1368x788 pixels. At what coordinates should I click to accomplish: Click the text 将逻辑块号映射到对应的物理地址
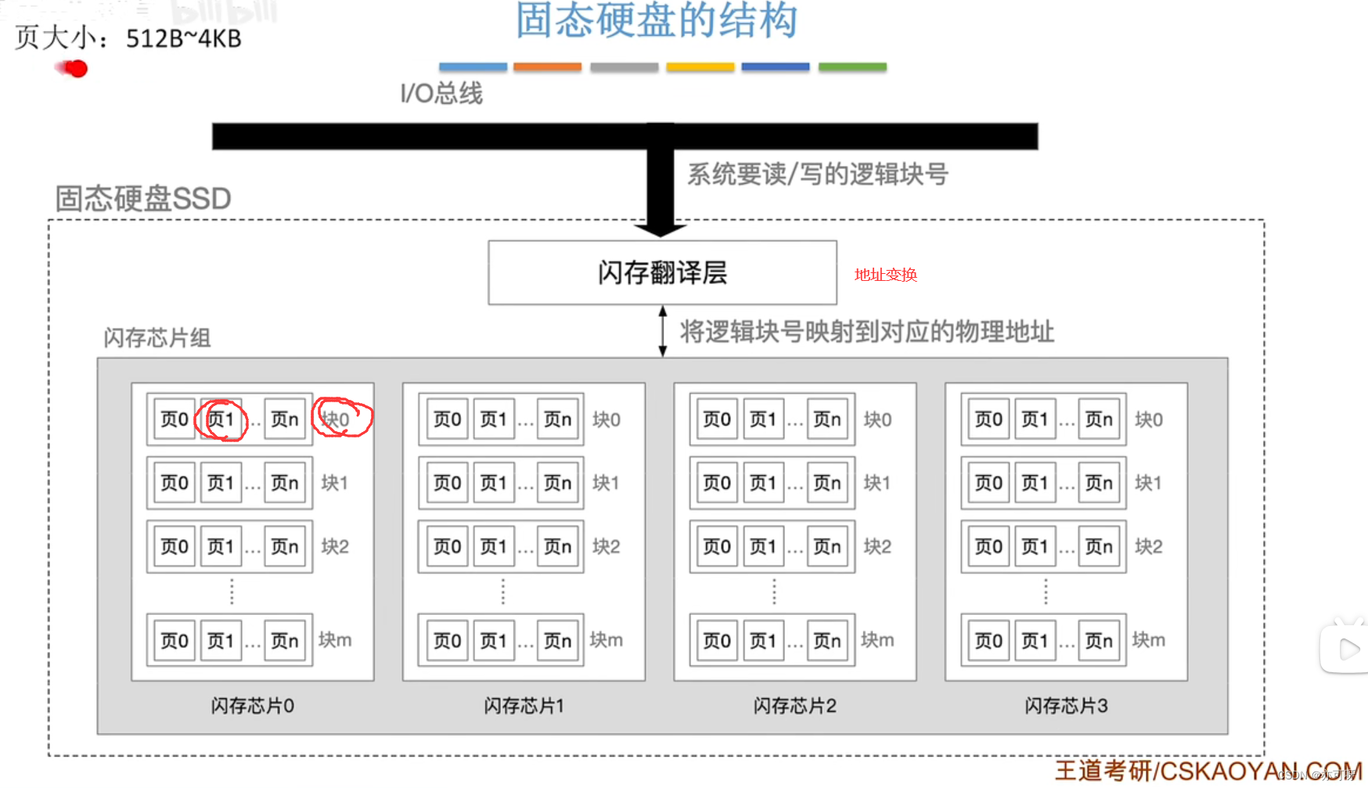[x=866, y=332]
